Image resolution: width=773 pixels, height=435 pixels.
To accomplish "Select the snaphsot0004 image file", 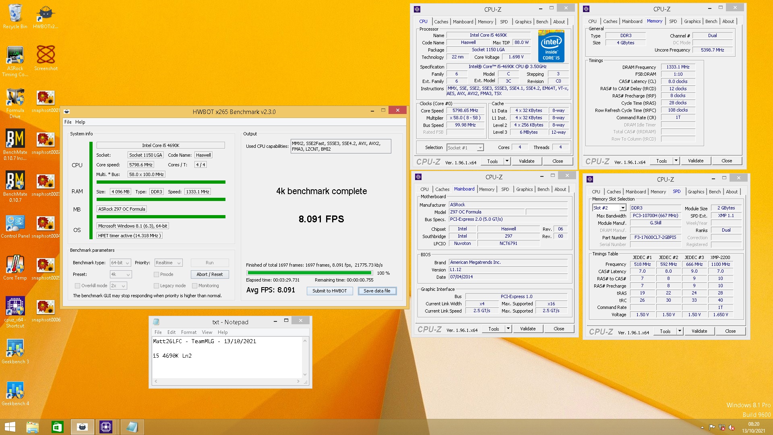I will (x=45, y=226).
